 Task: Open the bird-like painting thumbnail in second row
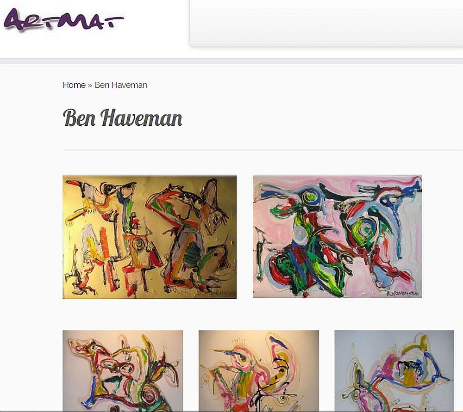tap(258, 371)
